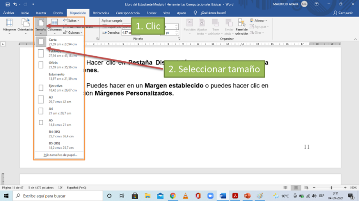The width and height of the screenshot is (359, 201).
Task: Click the Compartir share button
Action: [343, 13]
